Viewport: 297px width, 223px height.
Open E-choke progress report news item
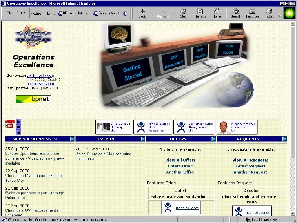pos(35,195)
